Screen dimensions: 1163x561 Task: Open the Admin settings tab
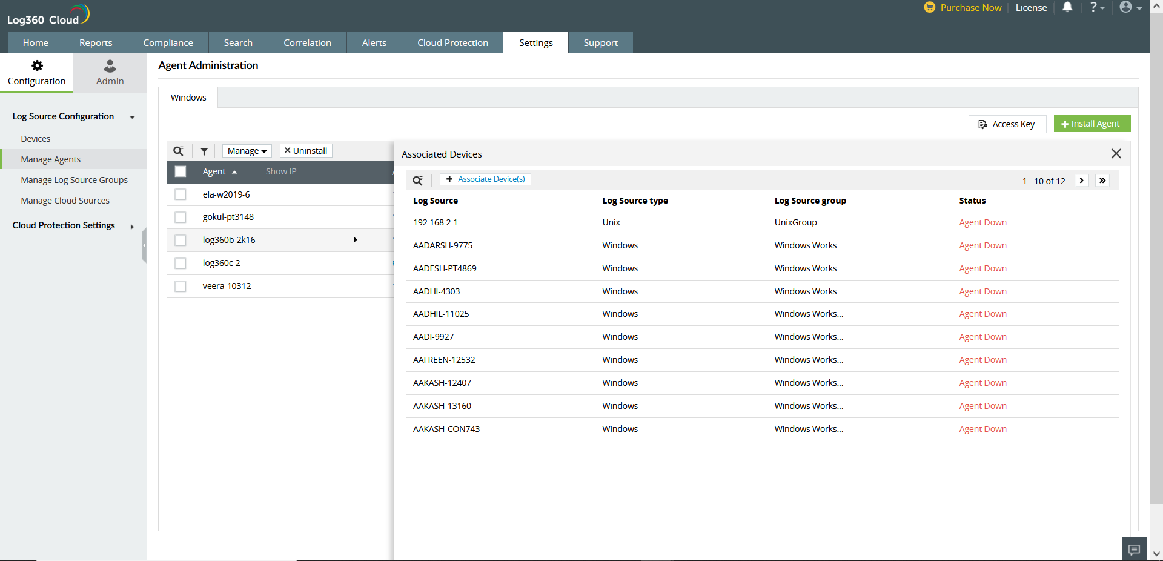(x=110, y=73)
